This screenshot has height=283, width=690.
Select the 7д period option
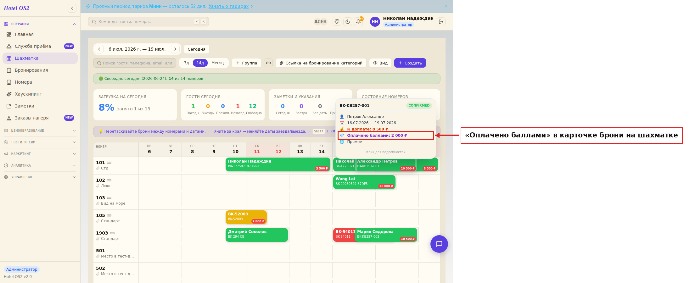point(187,63)
